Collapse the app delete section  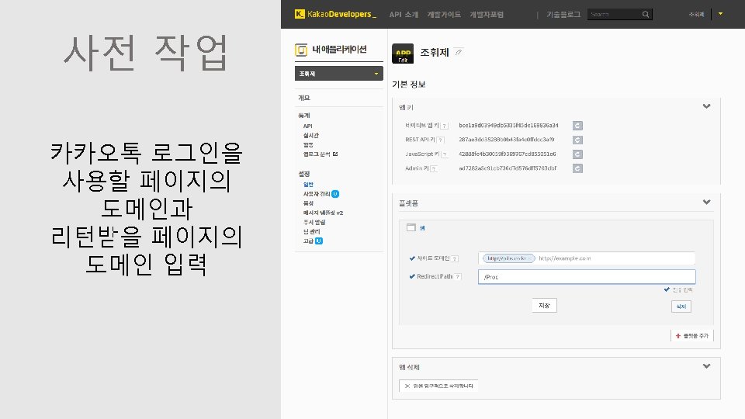tap(706, 366)
